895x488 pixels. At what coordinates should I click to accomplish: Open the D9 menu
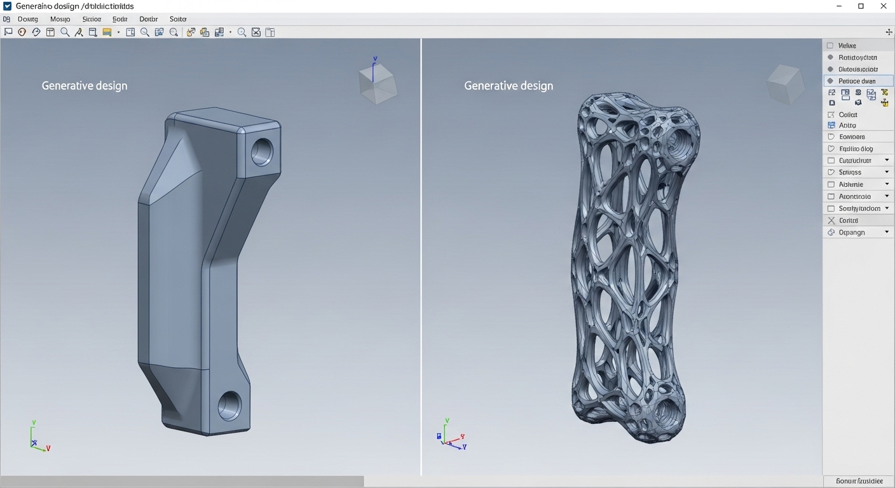6,19
